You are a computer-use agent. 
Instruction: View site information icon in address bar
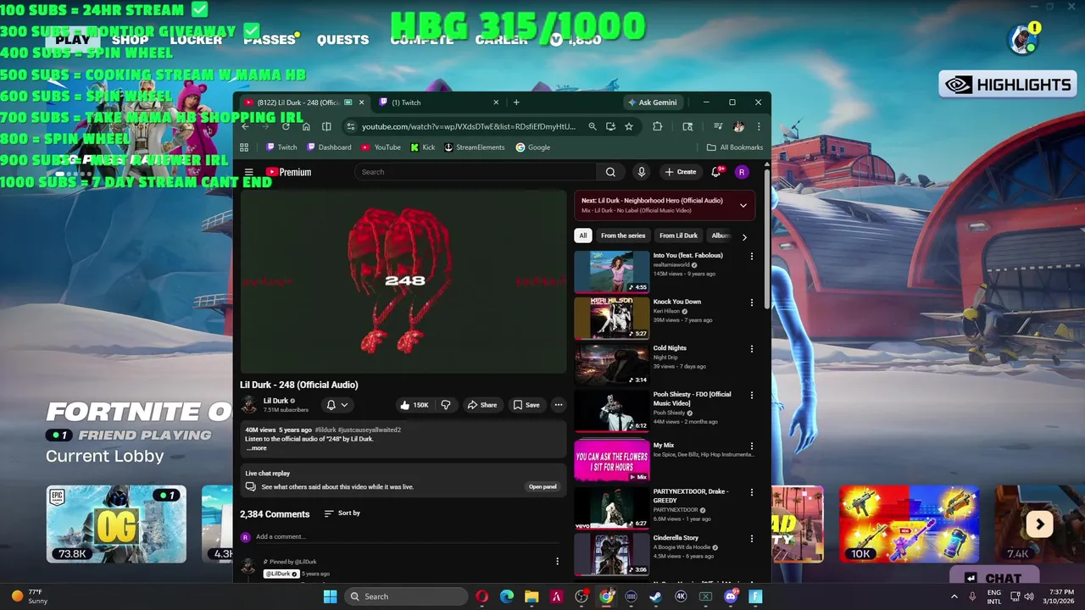350,126
